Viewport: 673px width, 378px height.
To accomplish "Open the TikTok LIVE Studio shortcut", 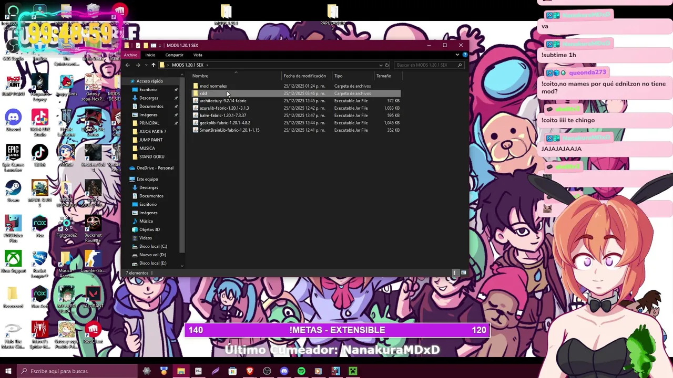I will pyautogui.click(x=40, y=122).
